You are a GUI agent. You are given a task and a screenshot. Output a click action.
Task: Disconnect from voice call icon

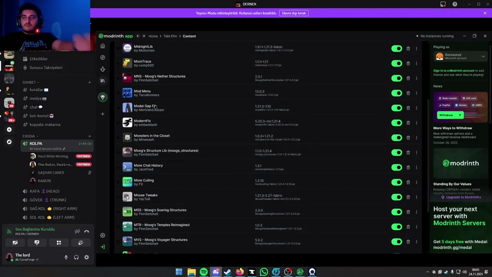coord(86,232)
